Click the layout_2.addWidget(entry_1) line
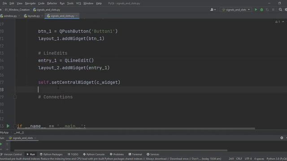Screen dimensions: 287x161 coord(74,68)
